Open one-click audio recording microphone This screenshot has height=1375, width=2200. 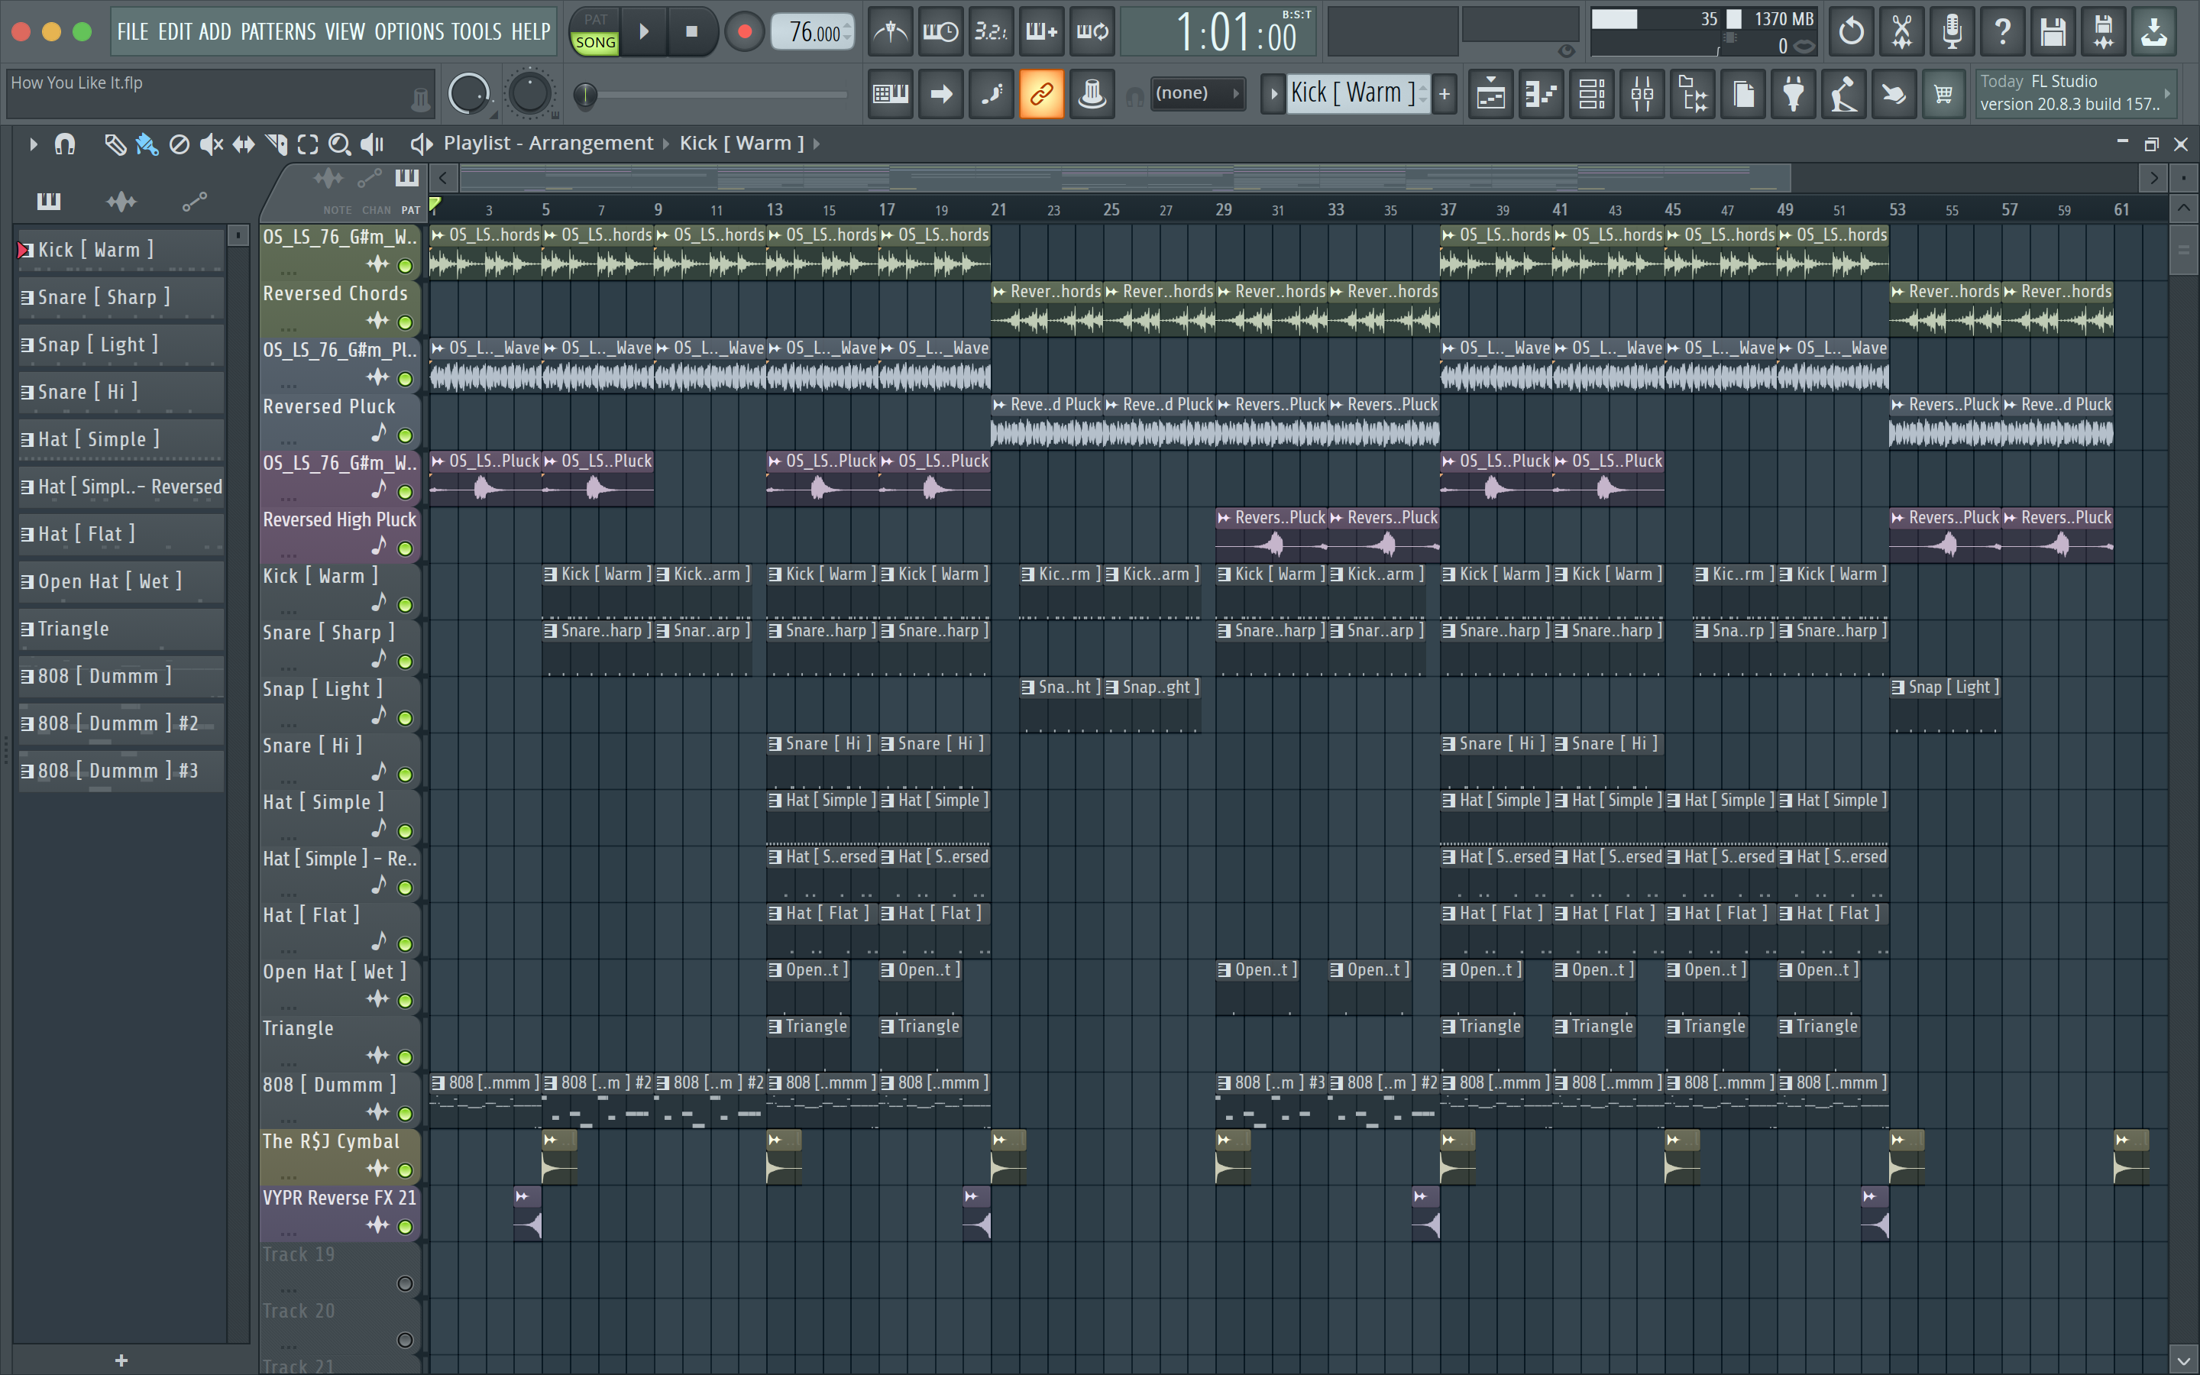pos(1952,32)
